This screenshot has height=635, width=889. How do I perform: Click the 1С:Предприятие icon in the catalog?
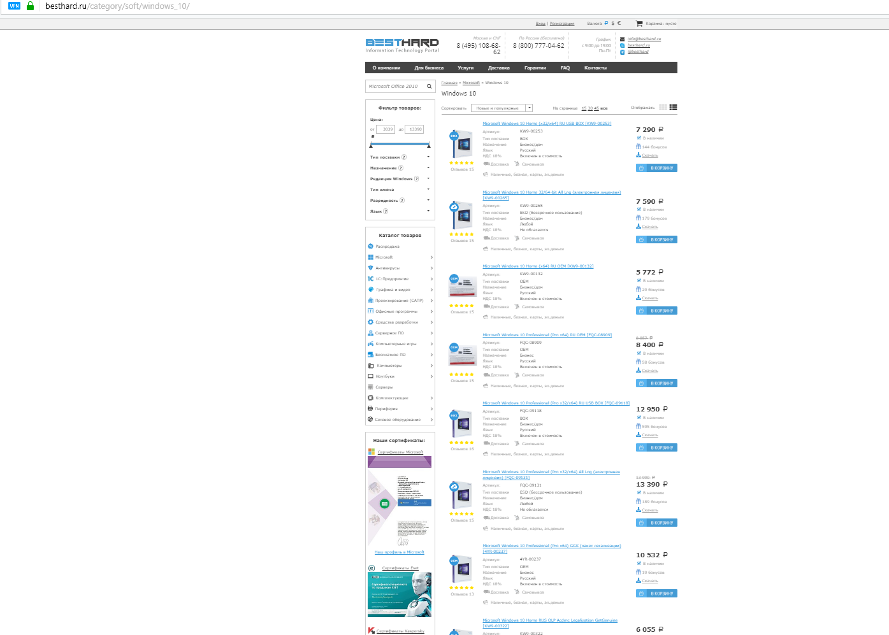[370, 279]
